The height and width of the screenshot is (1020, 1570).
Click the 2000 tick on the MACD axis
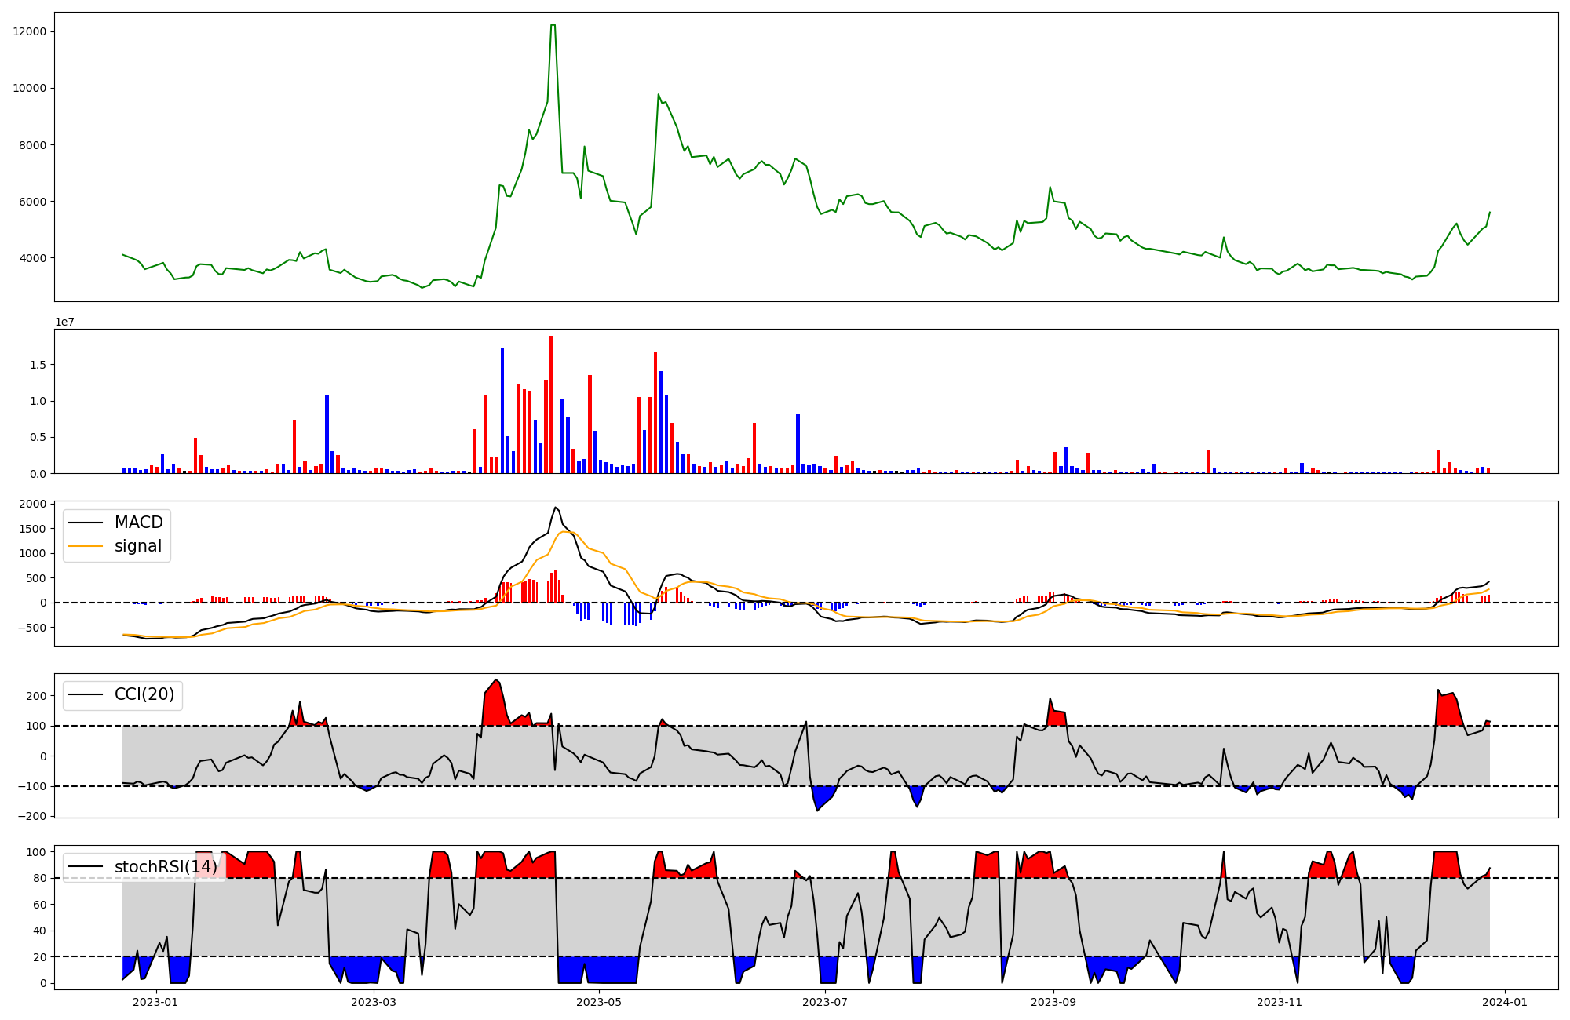(x=33, y=504)
